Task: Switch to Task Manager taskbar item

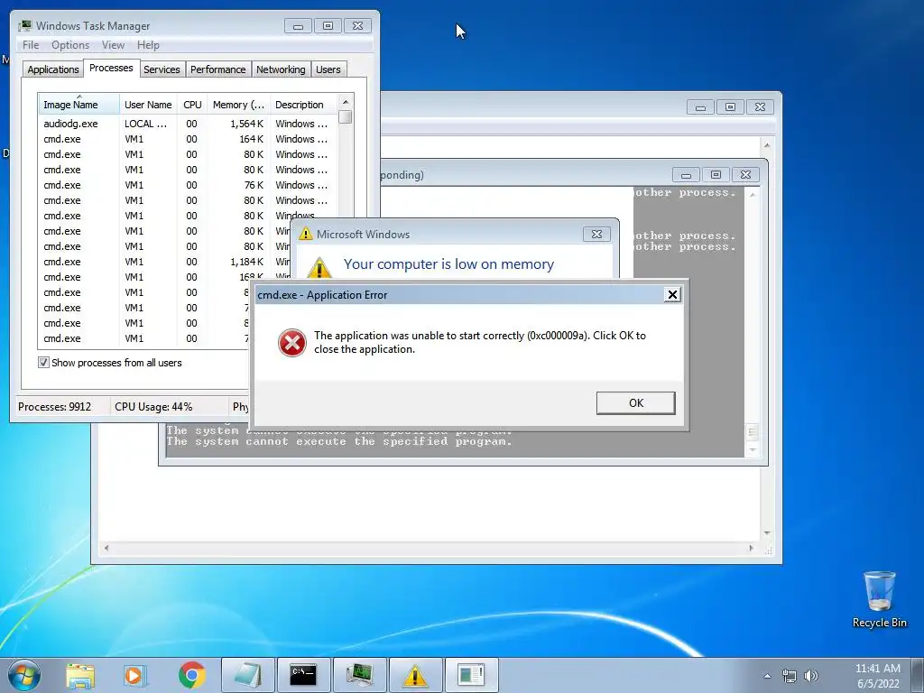Action: click(x=360, y=675)
